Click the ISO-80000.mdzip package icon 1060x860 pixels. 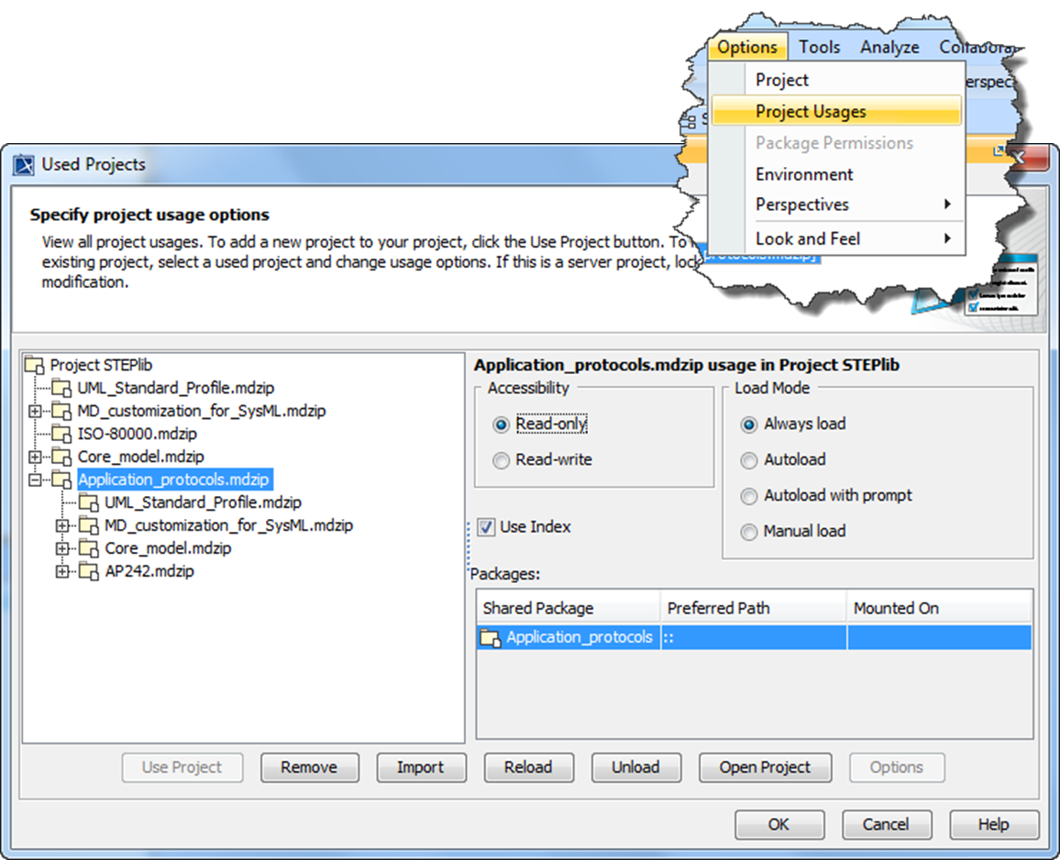(x=61, y=434)
